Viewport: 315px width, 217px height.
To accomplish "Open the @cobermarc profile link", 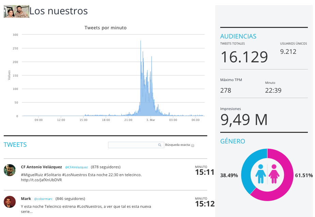I will pos(43,199).
